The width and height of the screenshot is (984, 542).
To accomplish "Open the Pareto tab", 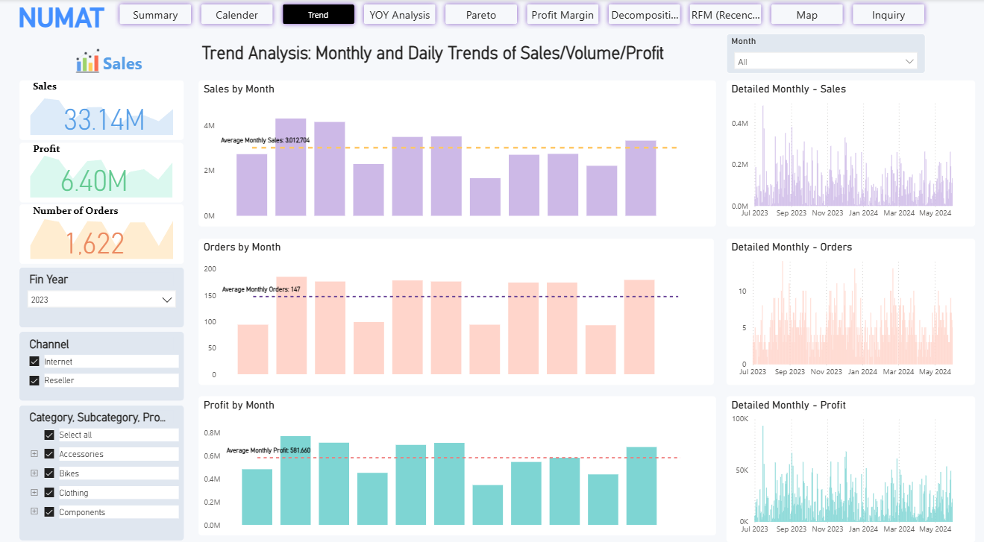I will click(481, 14).
